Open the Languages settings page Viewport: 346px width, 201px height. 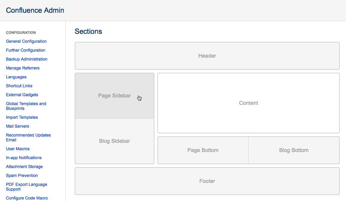click(x=16, y=77)
